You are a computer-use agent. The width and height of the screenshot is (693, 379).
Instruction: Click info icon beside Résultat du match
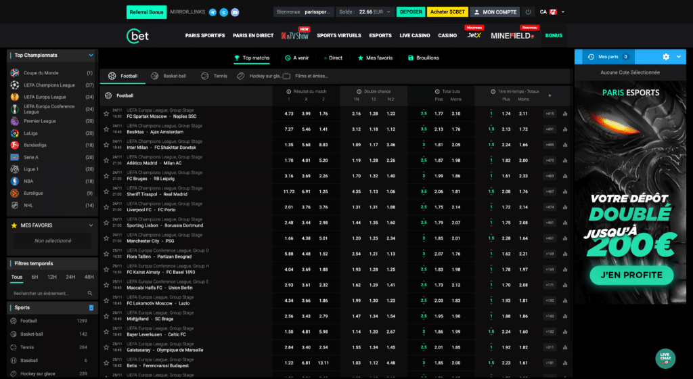point(288,91)
